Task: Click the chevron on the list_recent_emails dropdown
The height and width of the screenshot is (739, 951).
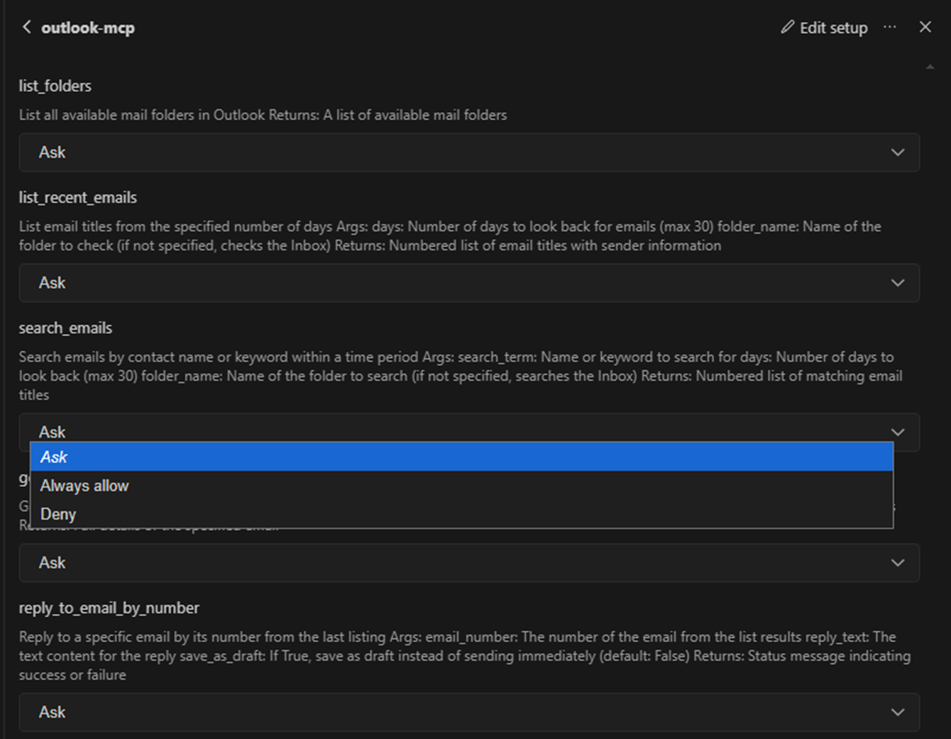Action: (x=898, y=283)
